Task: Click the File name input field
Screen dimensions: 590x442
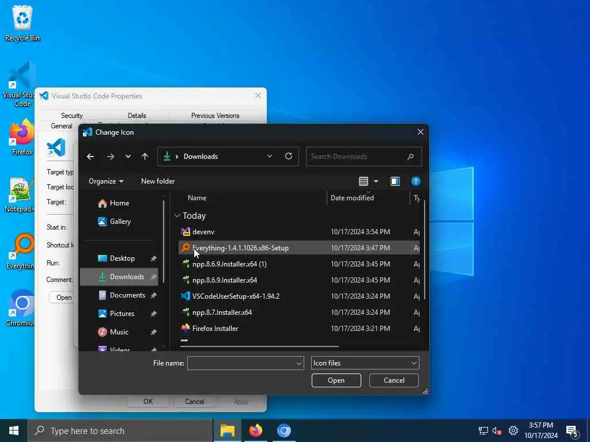Action: [241, 363]
